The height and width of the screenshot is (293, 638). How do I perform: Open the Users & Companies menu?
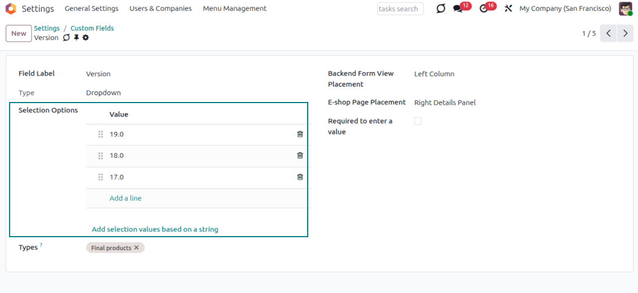tap(160, 8)
